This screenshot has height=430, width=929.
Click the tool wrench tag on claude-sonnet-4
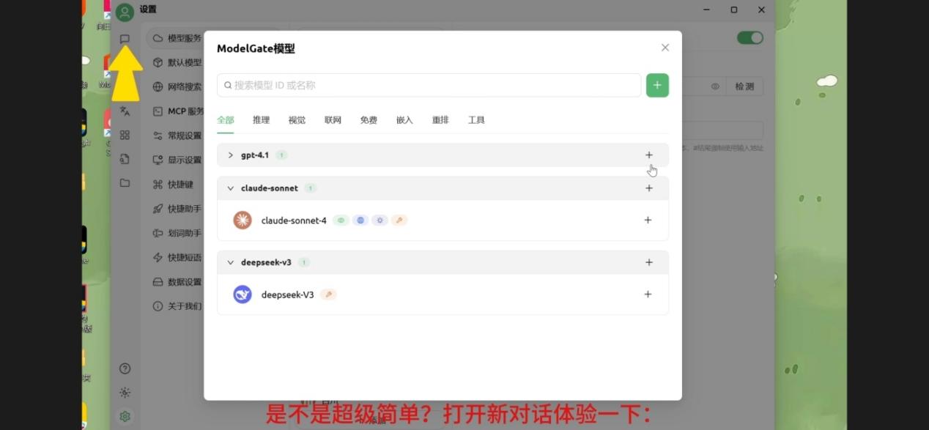click(399, 220)
